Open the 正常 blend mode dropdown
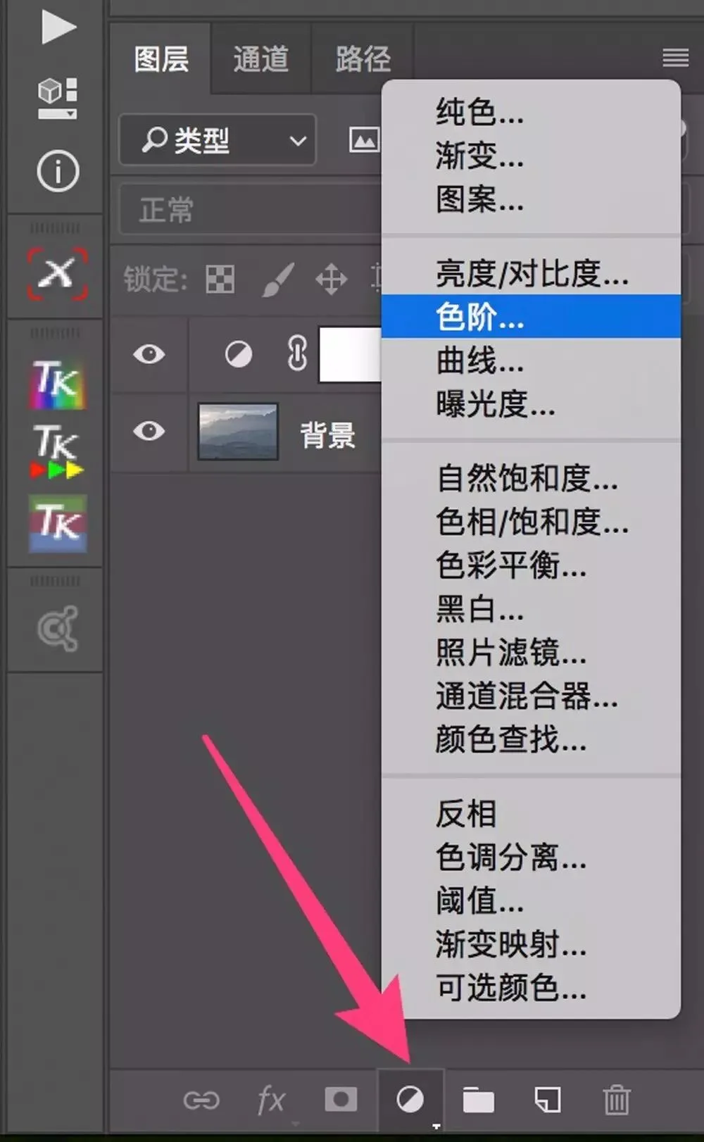The height and width of the screenshot is (1142, 704). coord(251,208)
